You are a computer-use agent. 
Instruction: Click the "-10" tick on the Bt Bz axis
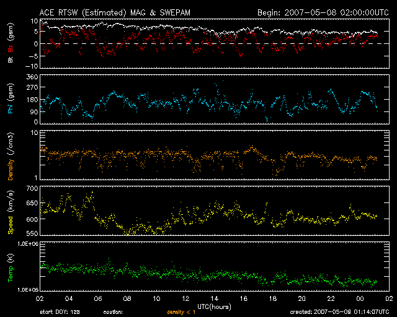[32, 66]
